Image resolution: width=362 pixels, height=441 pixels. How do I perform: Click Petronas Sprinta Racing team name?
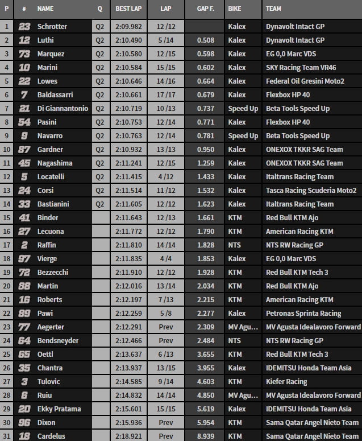pos(303,314)
